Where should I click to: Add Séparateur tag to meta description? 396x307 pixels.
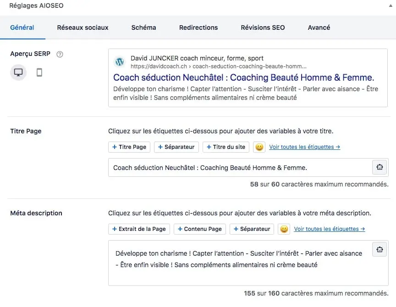(x=252, y=229)
